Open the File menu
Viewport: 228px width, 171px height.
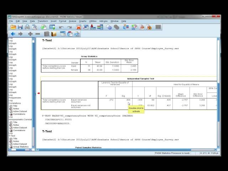tap(11, 21)
